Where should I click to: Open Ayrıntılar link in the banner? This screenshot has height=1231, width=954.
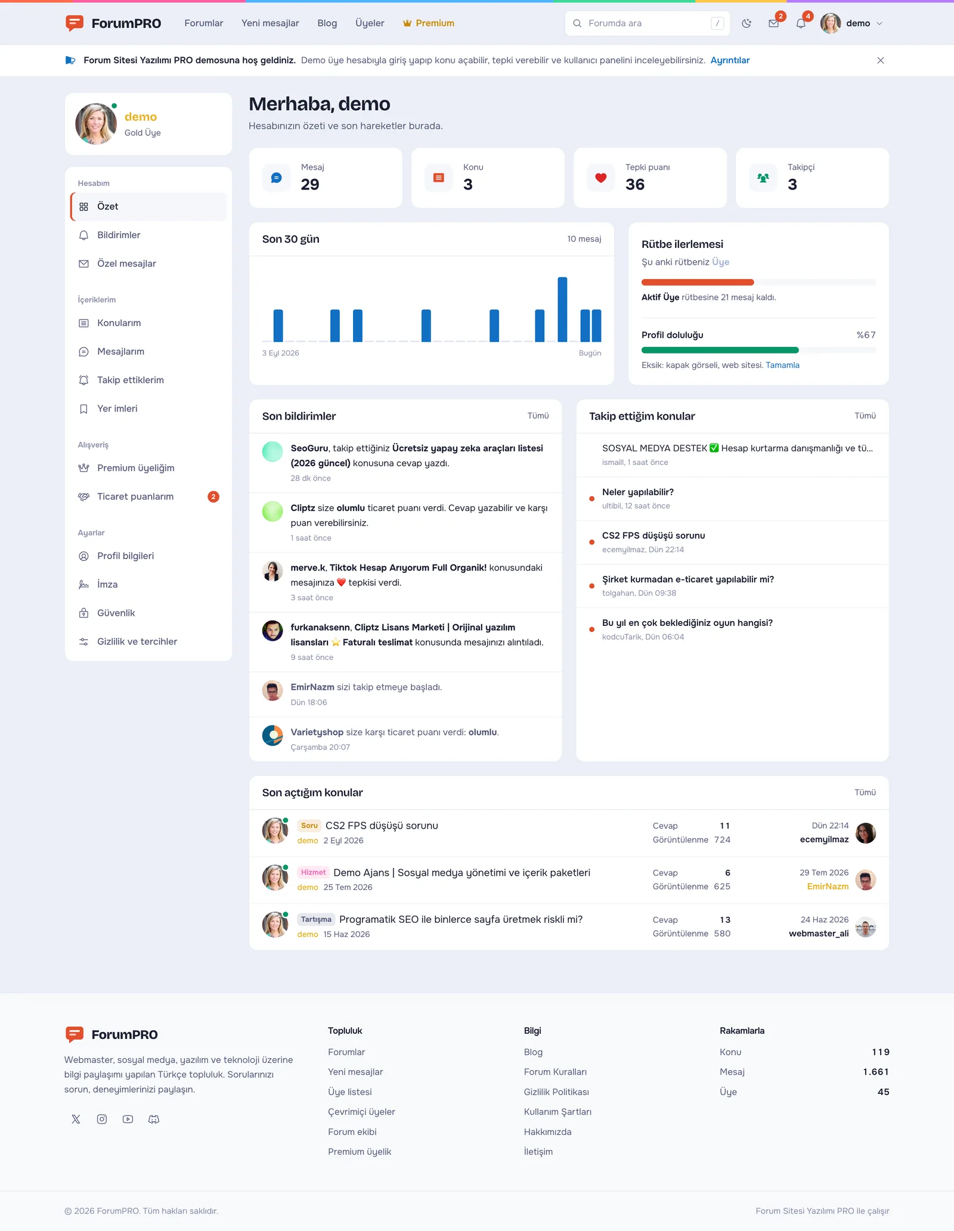pyautogui.click(x=730, y=60)
